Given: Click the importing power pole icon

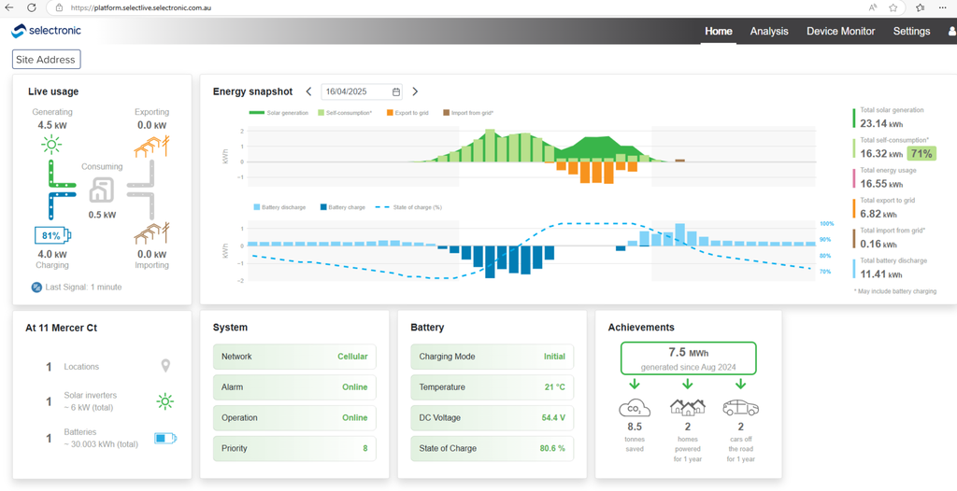Looking at the screenshot, I should [151, 234].
